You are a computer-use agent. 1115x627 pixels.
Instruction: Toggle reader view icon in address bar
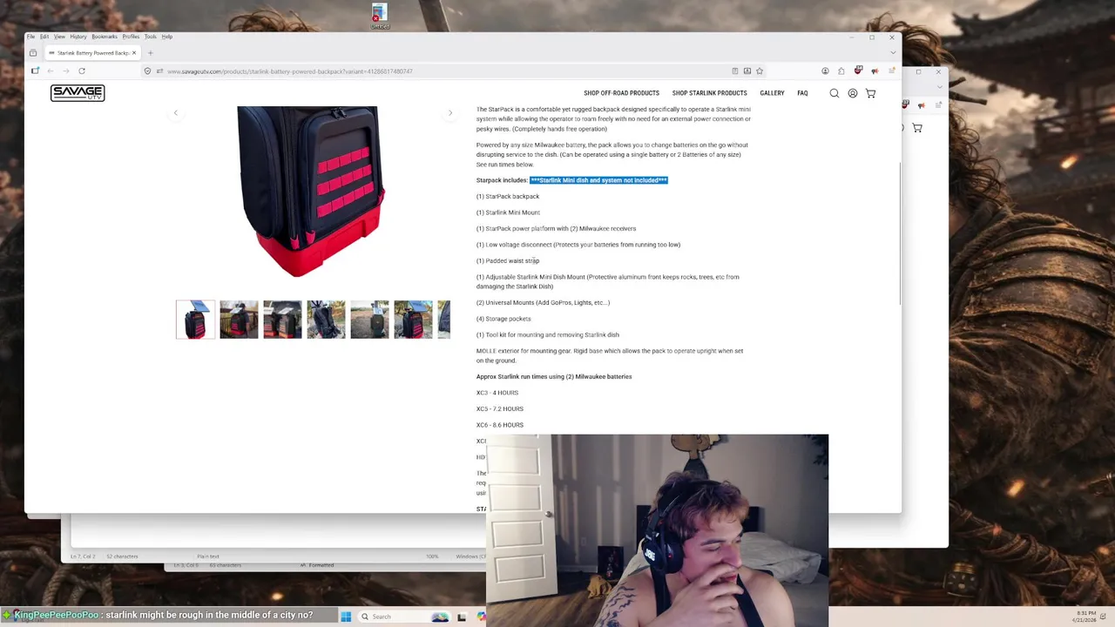tap(735, 71)
